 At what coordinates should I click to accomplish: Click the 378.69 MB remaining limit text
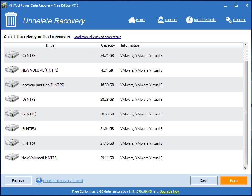pyautogui.click(x=144, y=191)
